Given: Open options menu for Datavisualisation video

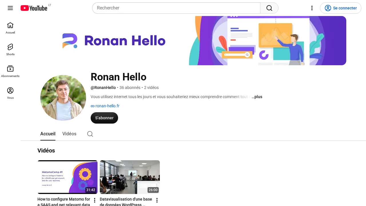Looking at the screenshot, I should point(157,200).
